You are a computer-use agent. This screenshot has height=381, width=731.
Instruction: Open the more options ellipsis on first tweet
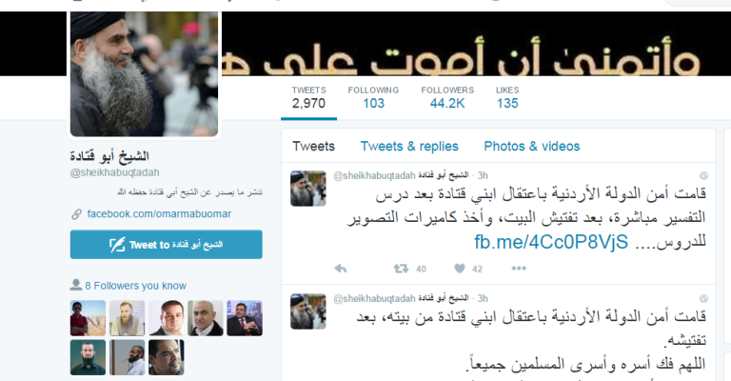point(519,269)
